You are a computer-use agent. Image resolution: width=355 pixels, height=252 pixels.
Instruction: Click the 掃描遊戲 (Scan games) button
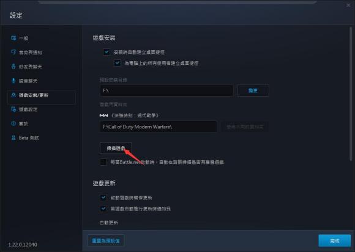[116, 148]
